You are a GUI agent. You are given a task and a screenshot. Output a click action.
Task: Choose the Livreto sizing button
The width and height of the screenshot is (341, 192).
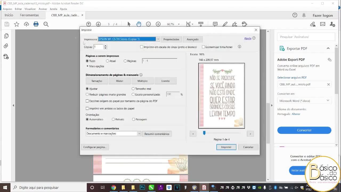tap(165, 81)
